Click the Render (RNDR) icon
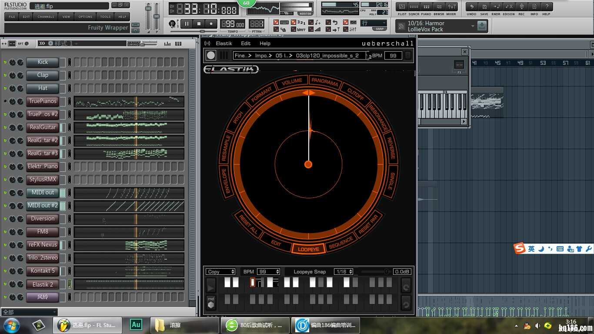This screenshot has height=334, width=594. [x=497, y=7]
